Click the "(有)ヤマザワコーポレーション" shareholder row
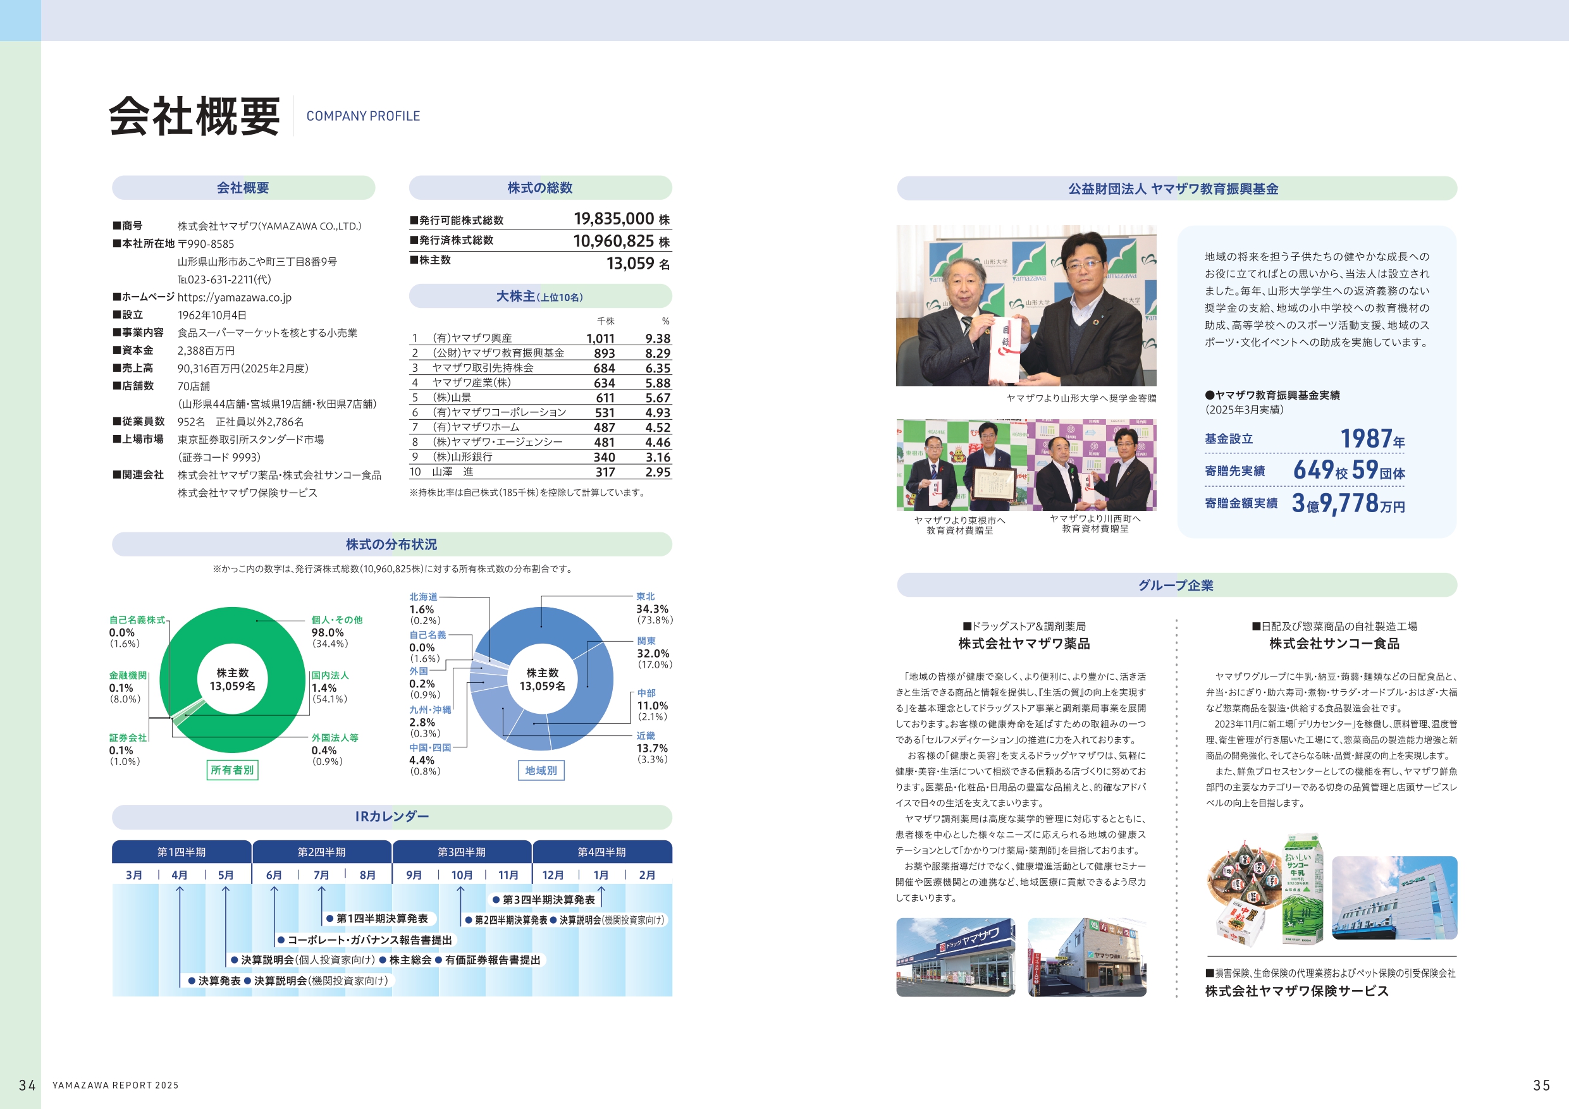This screenshot has width=1569, height=1109. point(540,412)
